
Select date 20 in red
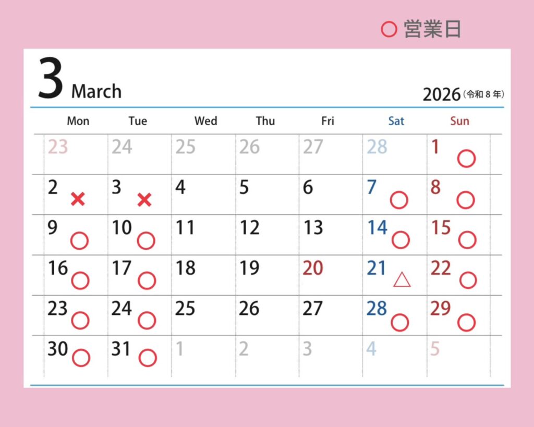tap(313, 268)
